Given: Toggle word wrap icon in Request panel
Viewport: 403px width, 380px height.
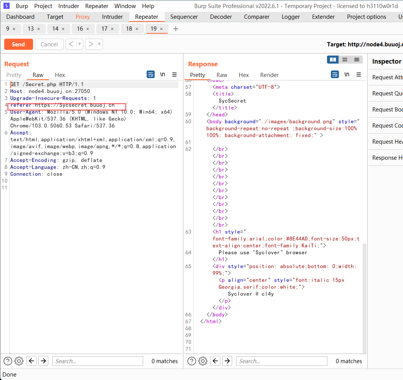Looking at the screenshot, I should pyautogui.click(x=151, y=75).
